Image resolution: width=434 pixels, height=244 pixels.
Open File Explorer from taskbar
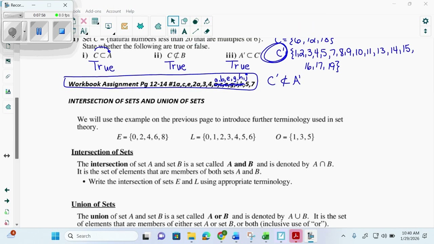click(192, 236)
